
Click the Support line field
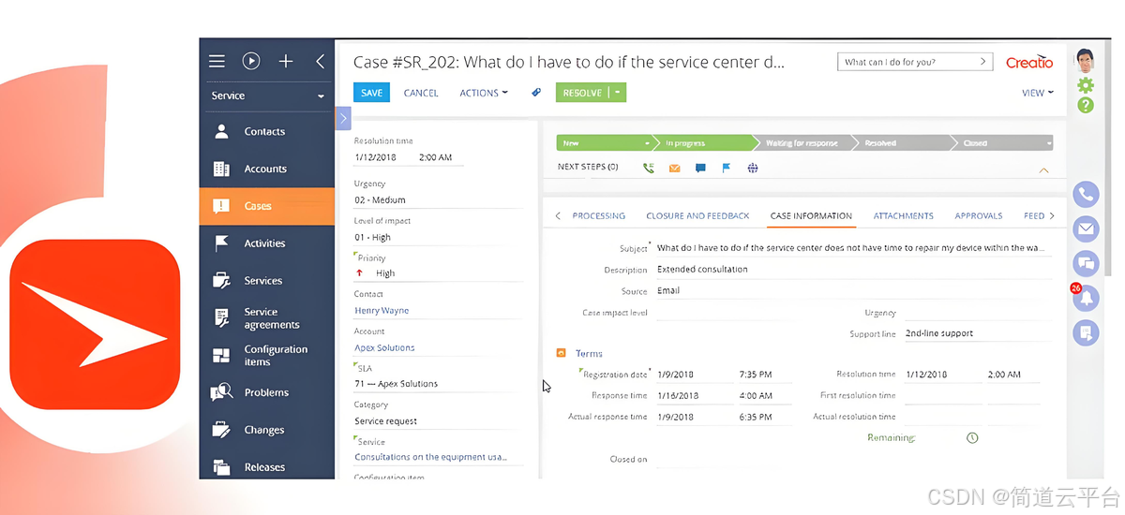point(978,333)
